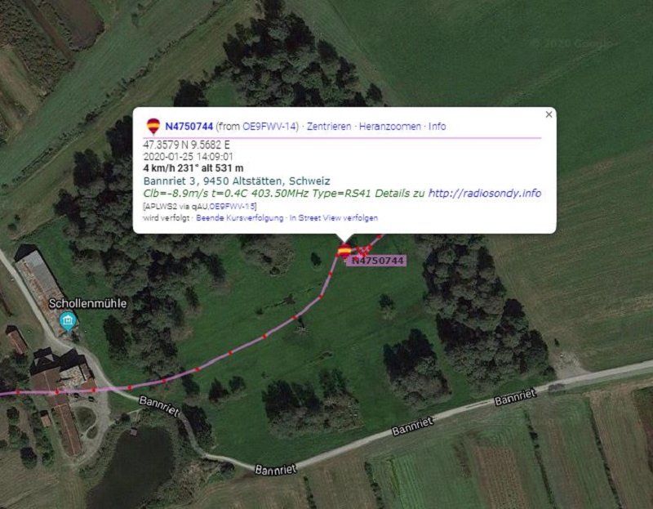Click the balloon icon in popup header

click(x=153, y=126)
